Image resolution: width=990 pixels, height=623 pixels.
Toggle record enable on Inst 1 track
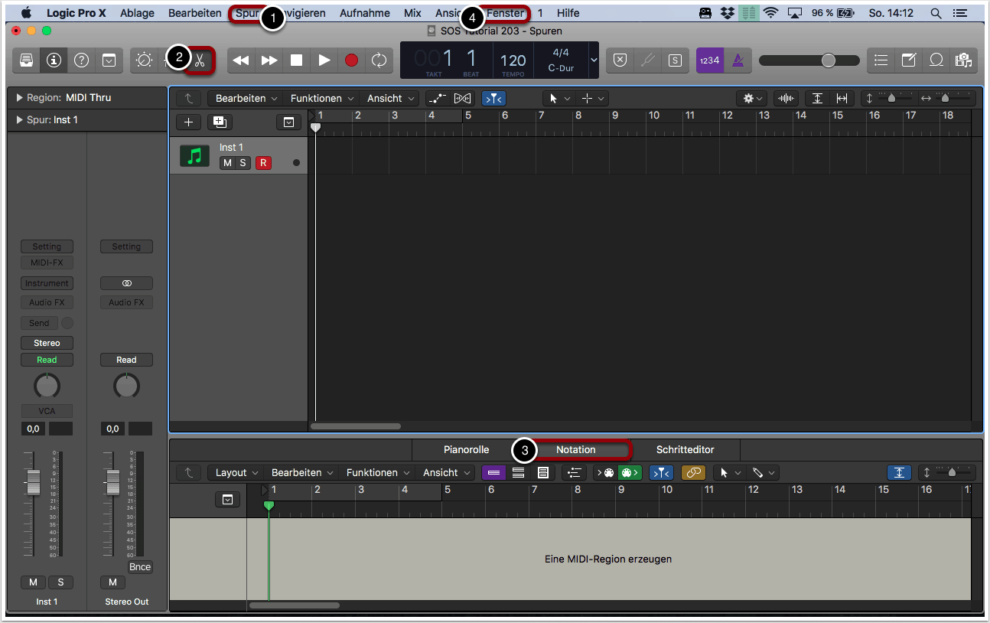coord(263,162)
